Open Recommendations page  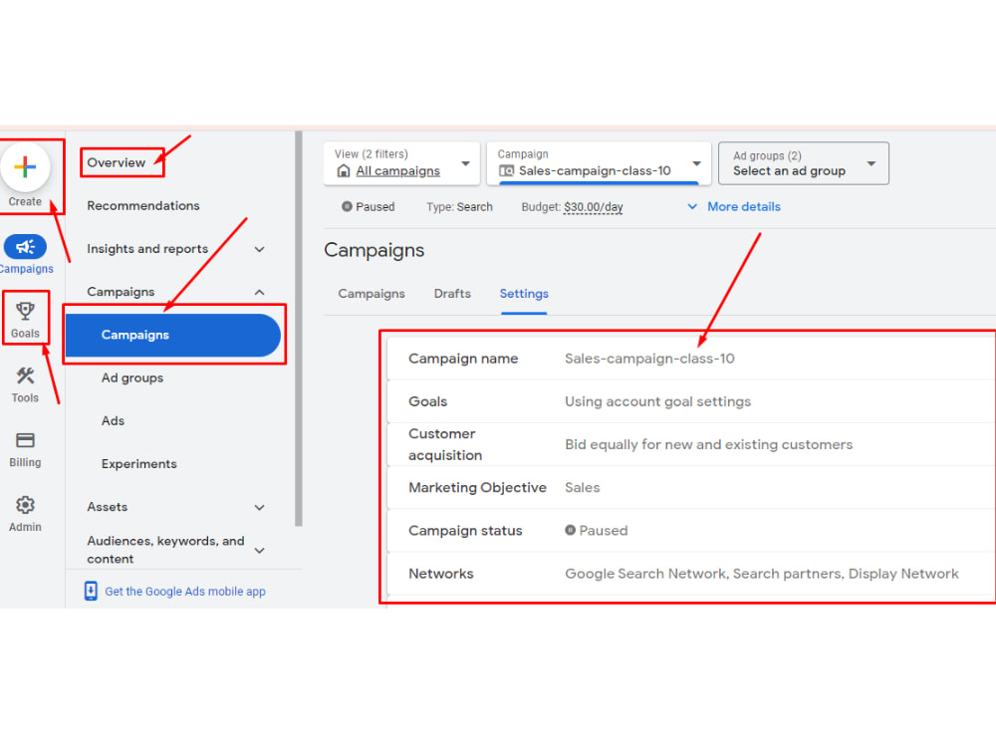coord(142,206)
